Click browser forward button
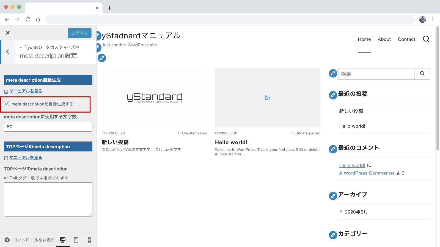Viewport: 440px width, 247px height. coord(17,19)
